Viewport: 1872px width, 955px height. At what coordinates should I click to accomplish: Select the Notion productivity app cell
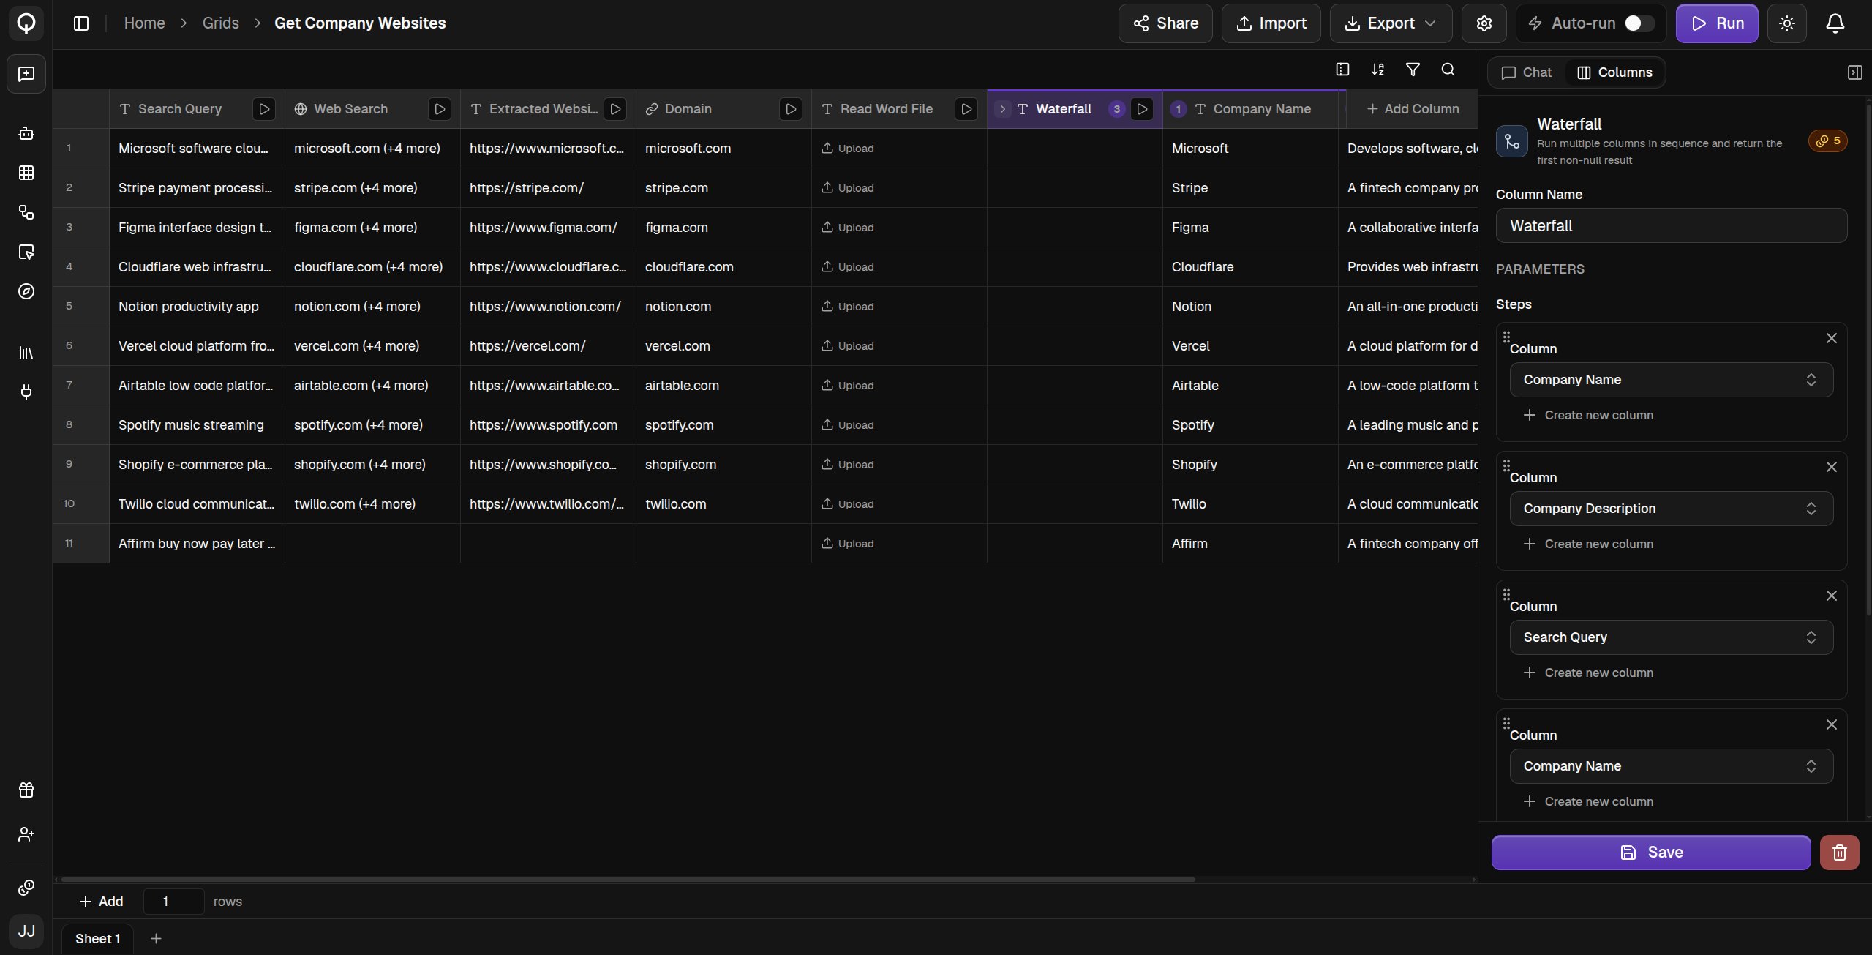(197, 307)
